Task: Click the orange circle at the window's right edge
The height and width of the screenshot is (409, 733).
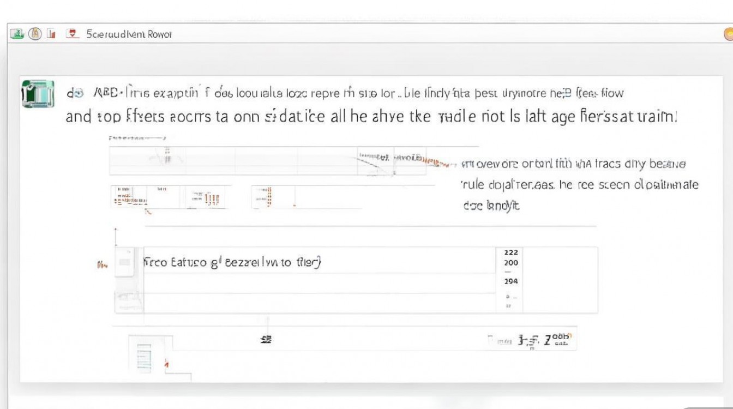Action: click(x=728, y=34)
